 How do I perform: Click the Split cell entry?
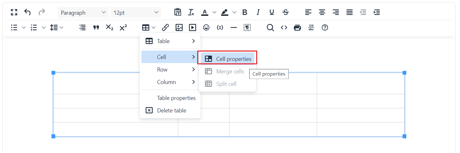click(x=228, y=84)
